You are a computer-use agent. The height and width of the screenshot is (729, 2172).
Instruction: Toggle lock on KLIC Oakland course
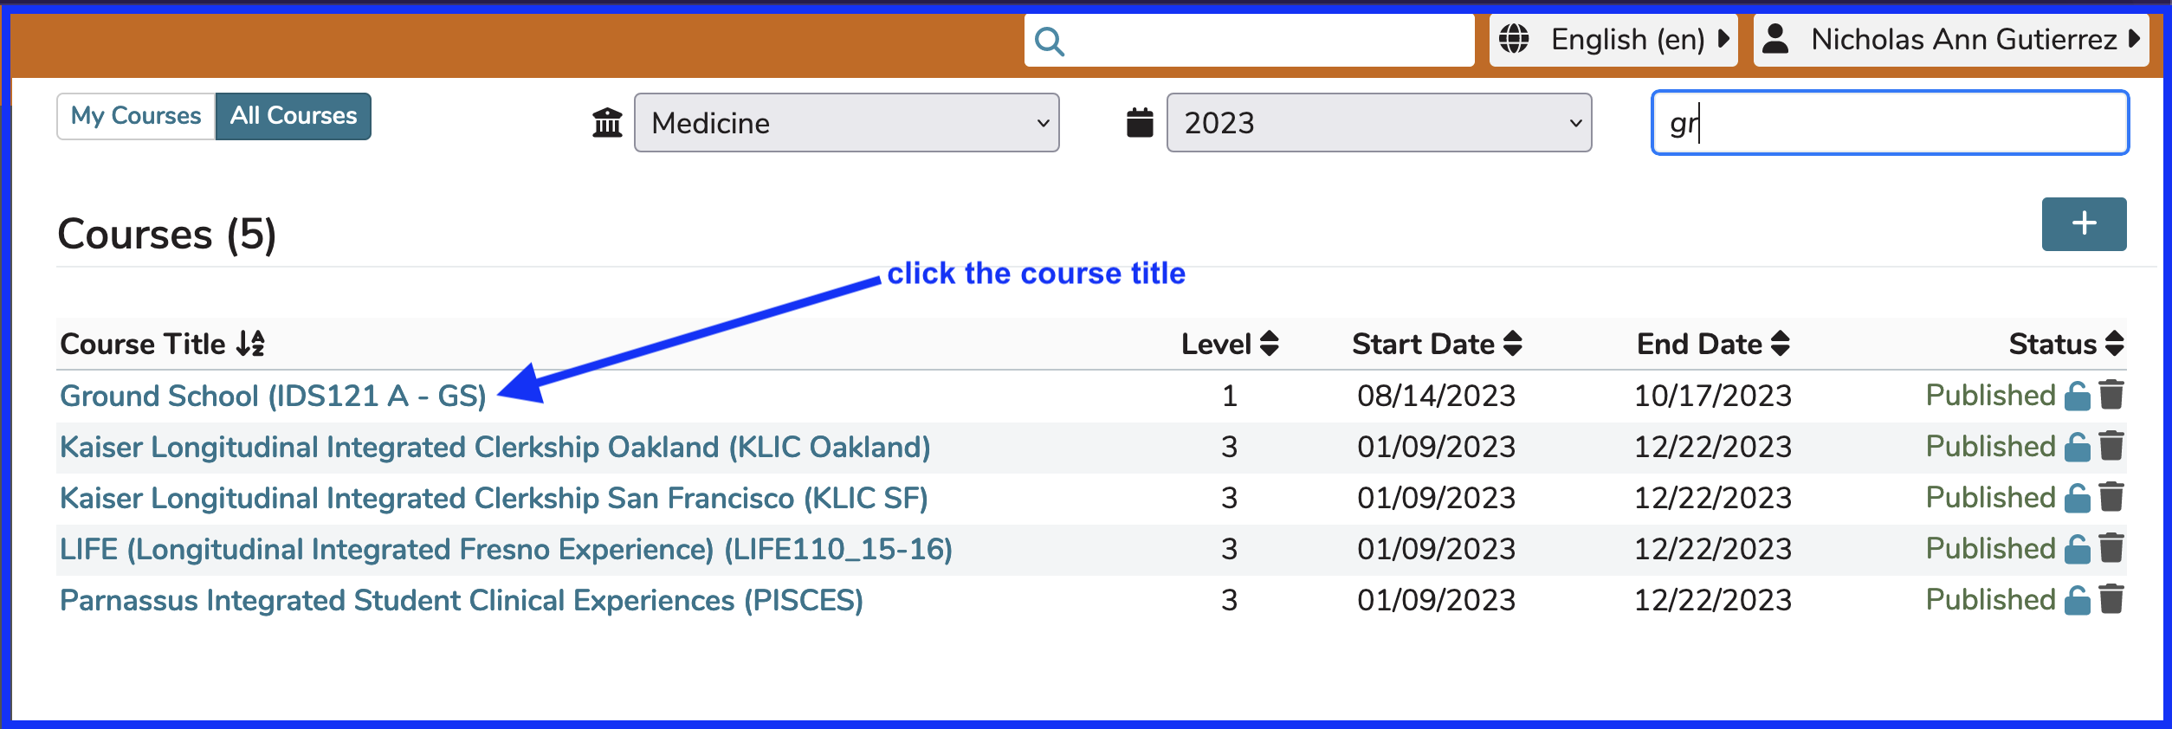click(2077, 447)
